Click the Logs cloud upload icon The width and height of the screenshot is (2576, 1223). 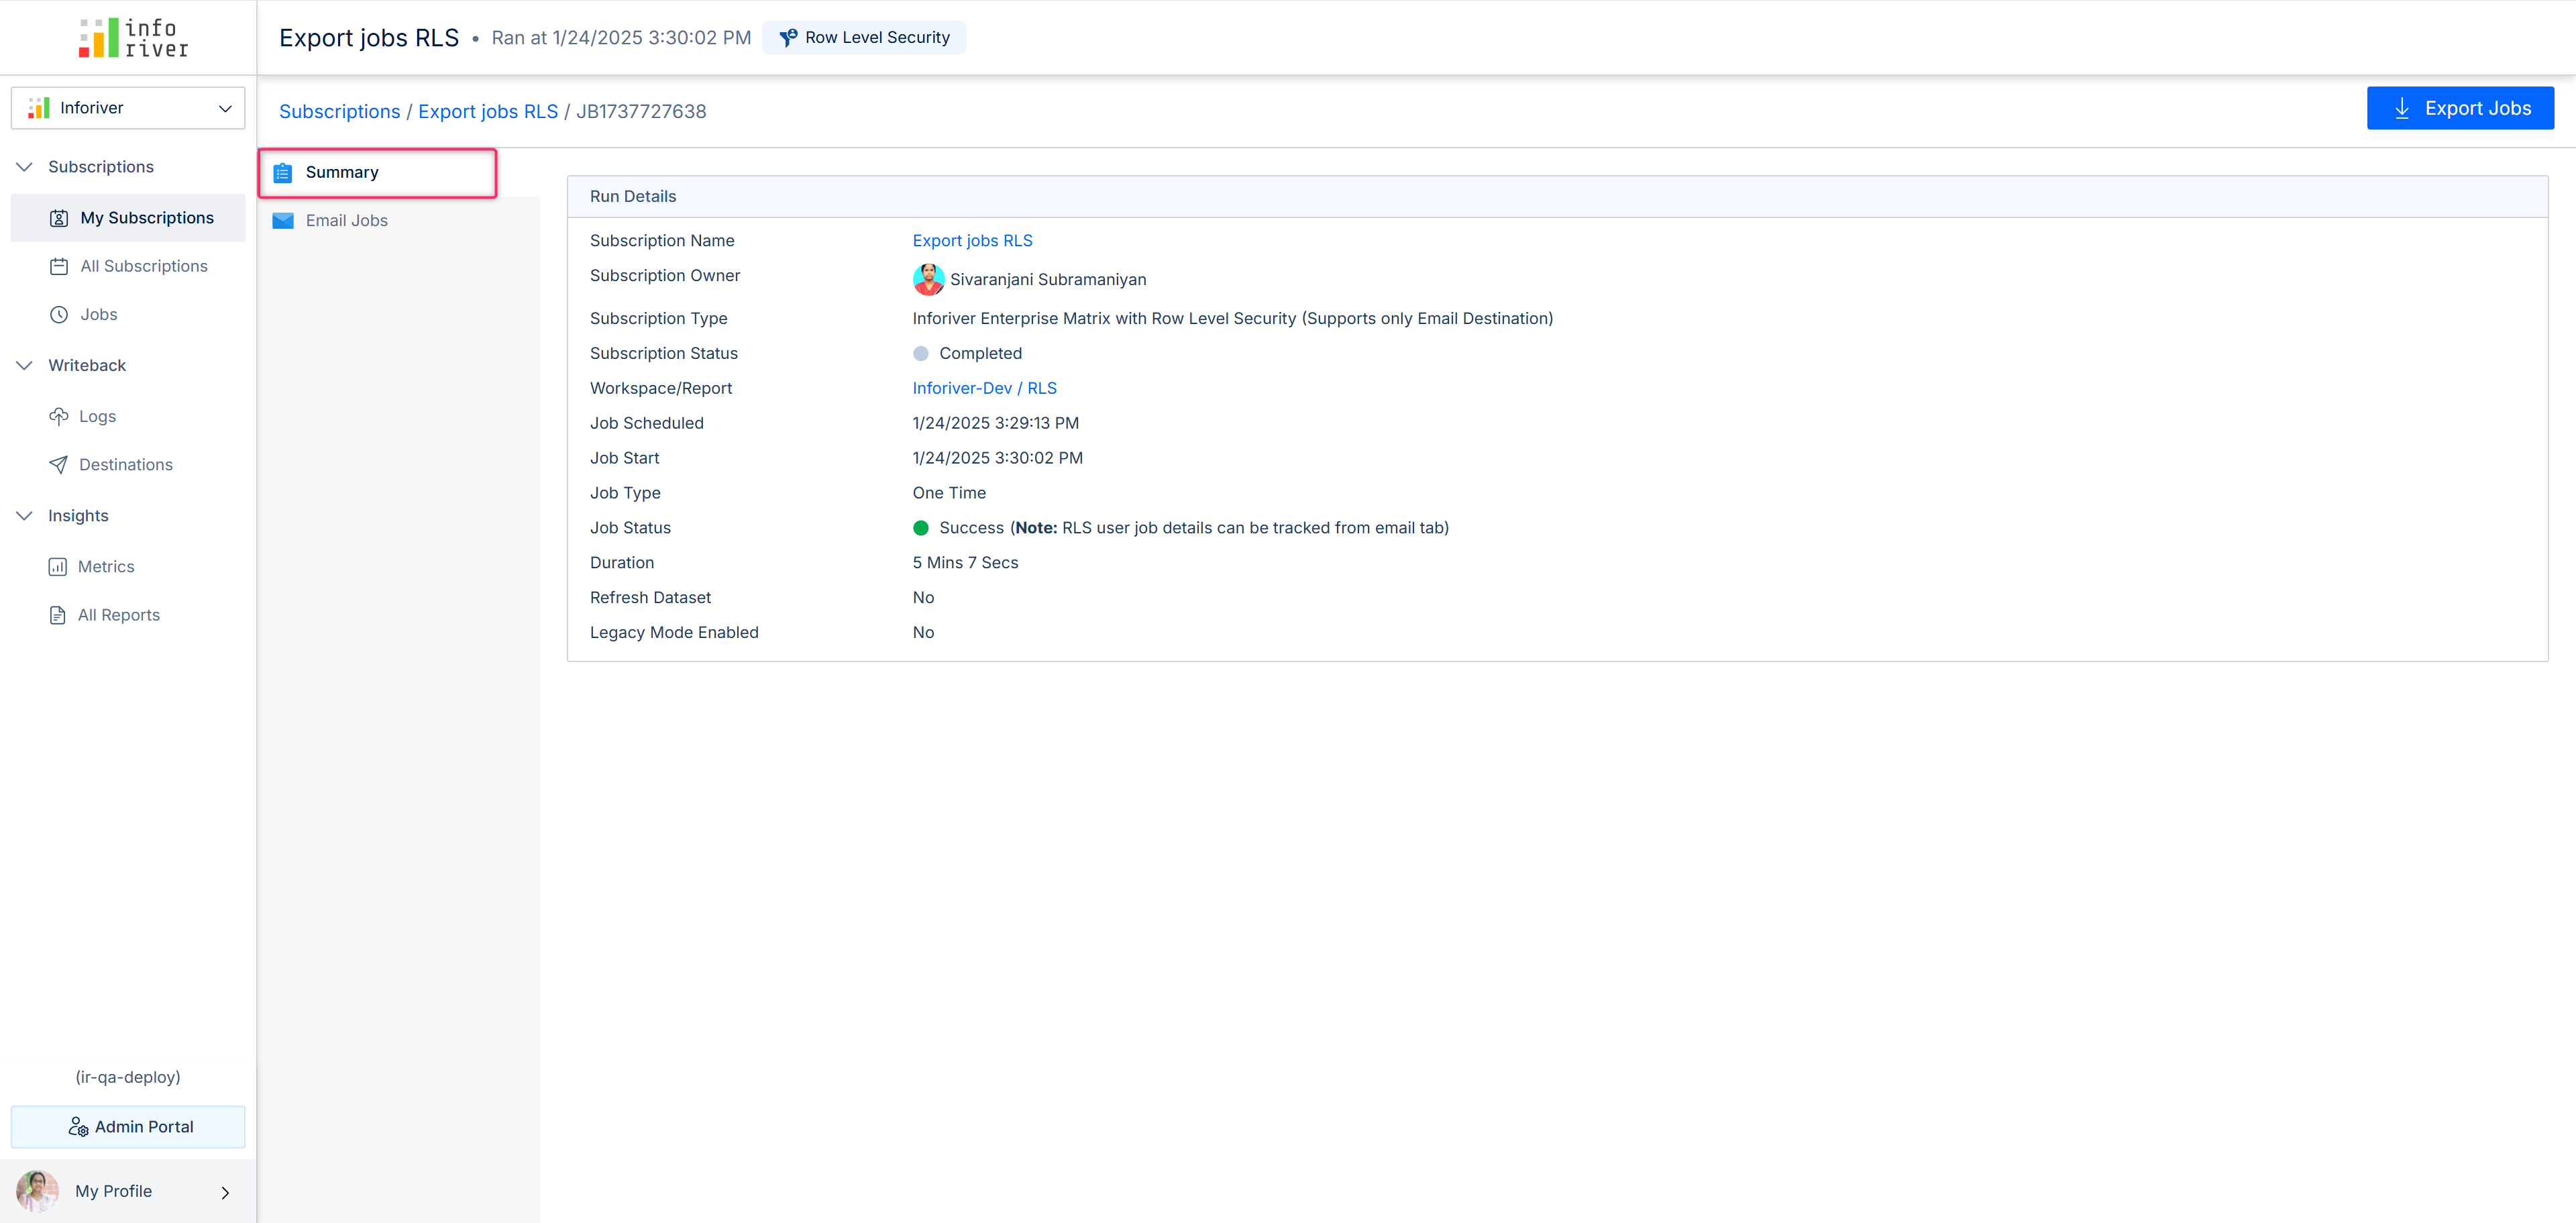59,416
